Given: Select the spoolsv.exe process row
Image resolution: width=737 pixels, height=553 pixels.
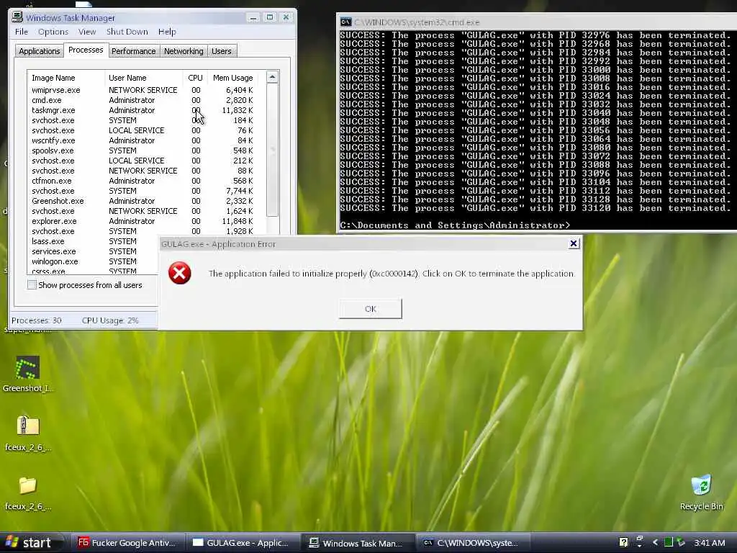Looking at the screenshot, I should click(x=143, y=150).
